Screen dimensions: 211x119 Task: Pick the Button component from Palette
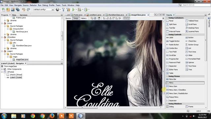click(x=191, y=37)
